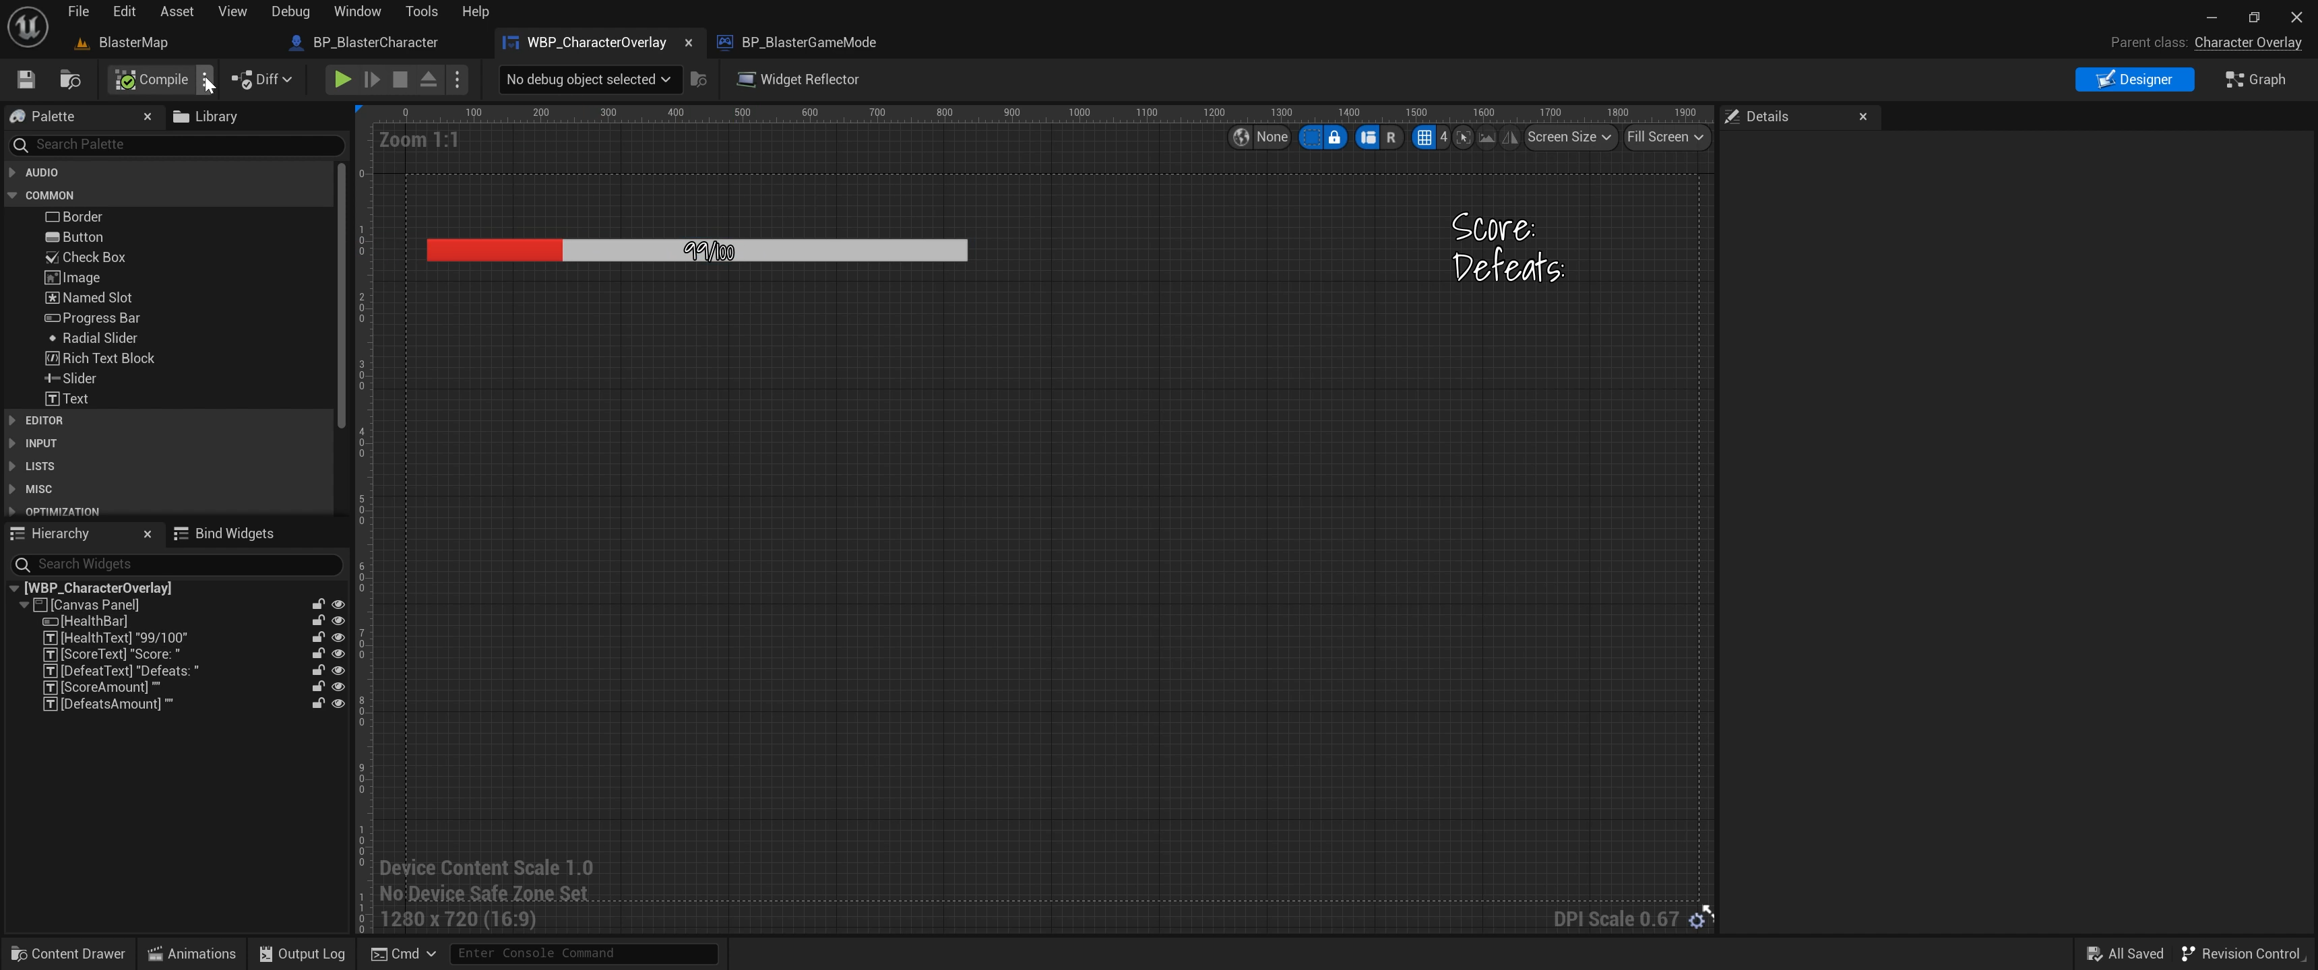Open the Content Drawer

pyautogui.click(x=67, y=954)
